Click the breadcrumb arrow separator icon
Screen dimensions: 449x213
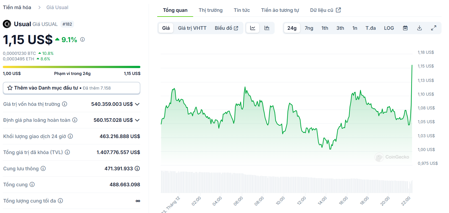tap(40, 7)
